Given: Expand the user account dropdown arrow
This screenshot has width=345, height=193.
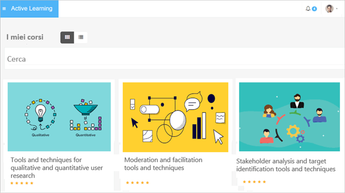Looking at the screenshot, I should point(337,9).
